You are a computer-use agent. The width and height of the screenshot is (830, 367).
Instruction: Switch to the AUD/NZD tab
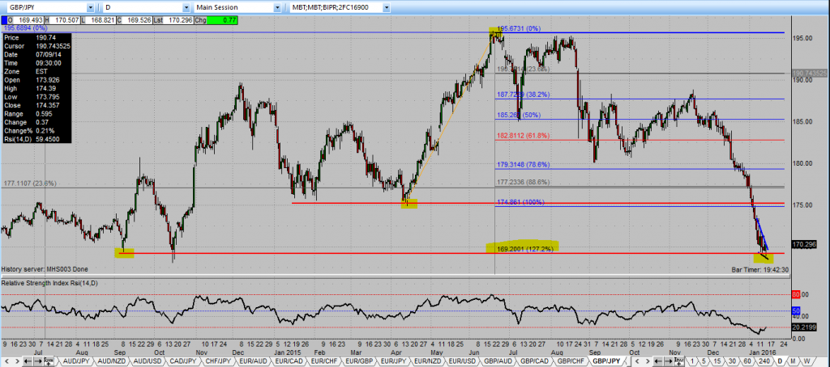[x=111, y=361]
